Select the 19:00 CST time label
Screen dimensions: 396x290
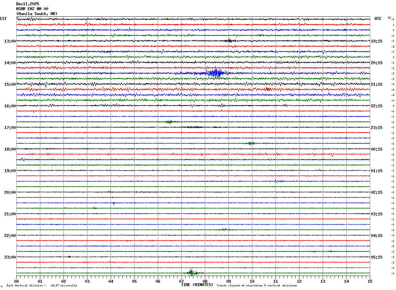point(10,171)
